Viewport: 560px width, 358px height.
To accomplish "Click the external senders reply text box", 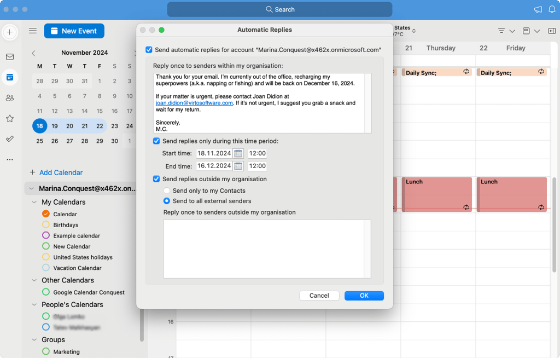I will tap(267, 249).
